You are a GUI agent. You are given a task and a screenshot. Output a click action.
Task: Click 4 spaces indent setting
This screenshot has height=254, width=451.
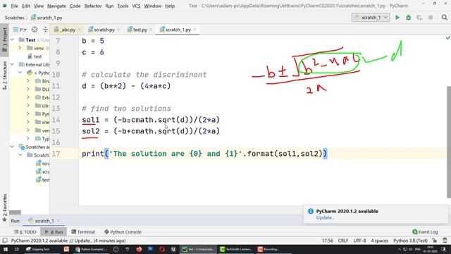tap(379, 241)
